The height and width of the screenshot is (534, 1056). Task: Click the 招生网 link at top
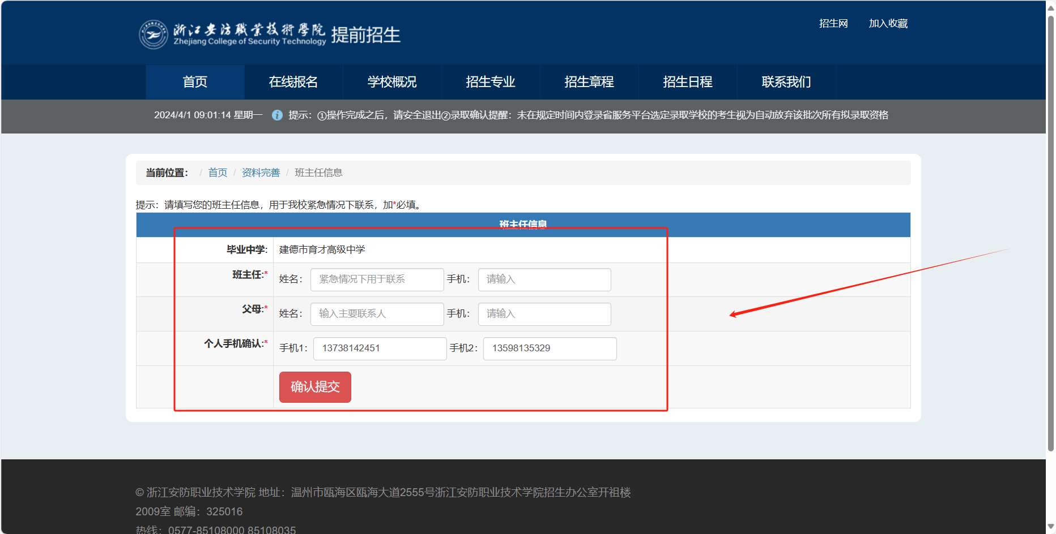pyautogui.click(x=833, y=24)
